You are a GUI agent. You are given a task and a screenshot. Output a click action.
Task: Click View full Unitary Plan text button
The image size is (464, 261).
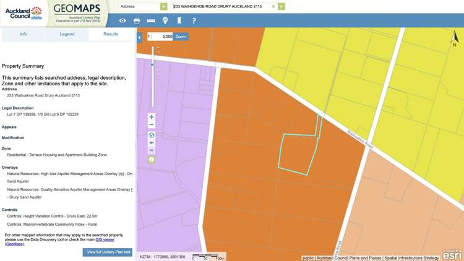tap(108, 252)
